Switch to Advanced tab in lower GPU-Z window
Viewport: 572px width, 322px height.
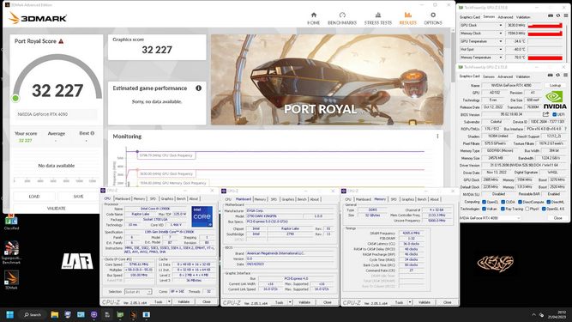click(505, 76)
